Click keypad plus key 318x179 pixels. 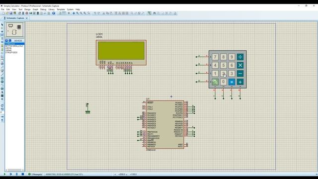[240, 82]
